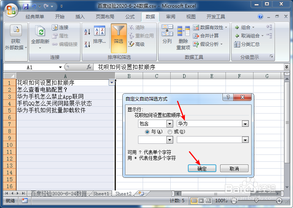Open Outline dialog launcher

(x=271, y=56)
